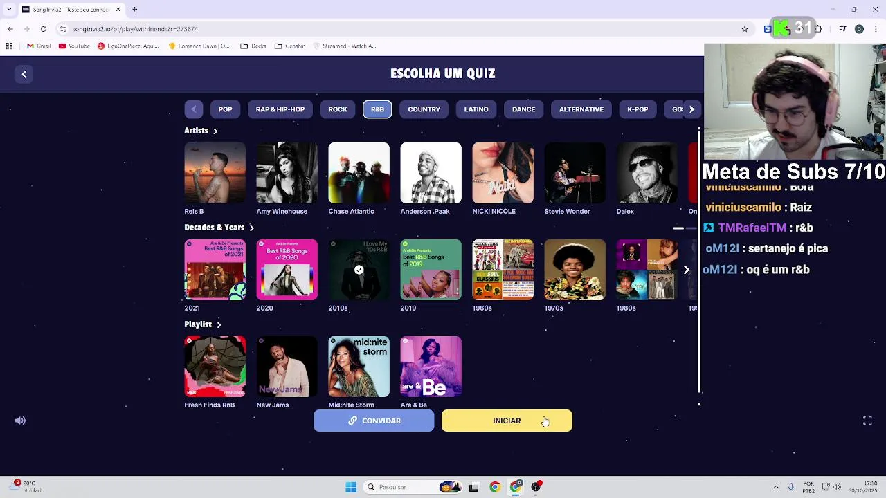
Task: Reload the page in Chrome
Action: pyautogui.click(x=43, y=29)
